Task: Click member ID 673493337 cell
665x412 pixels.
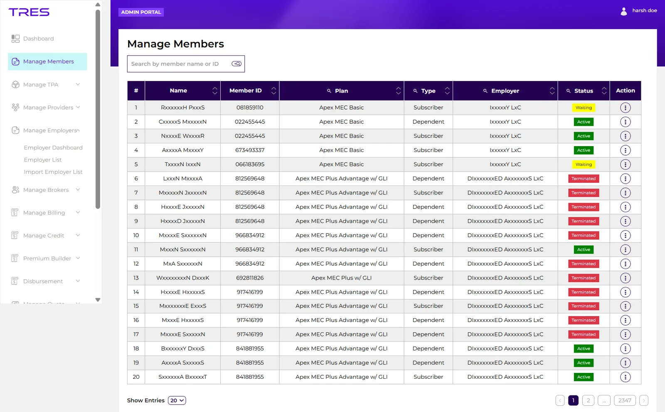Action: point(250,150)
